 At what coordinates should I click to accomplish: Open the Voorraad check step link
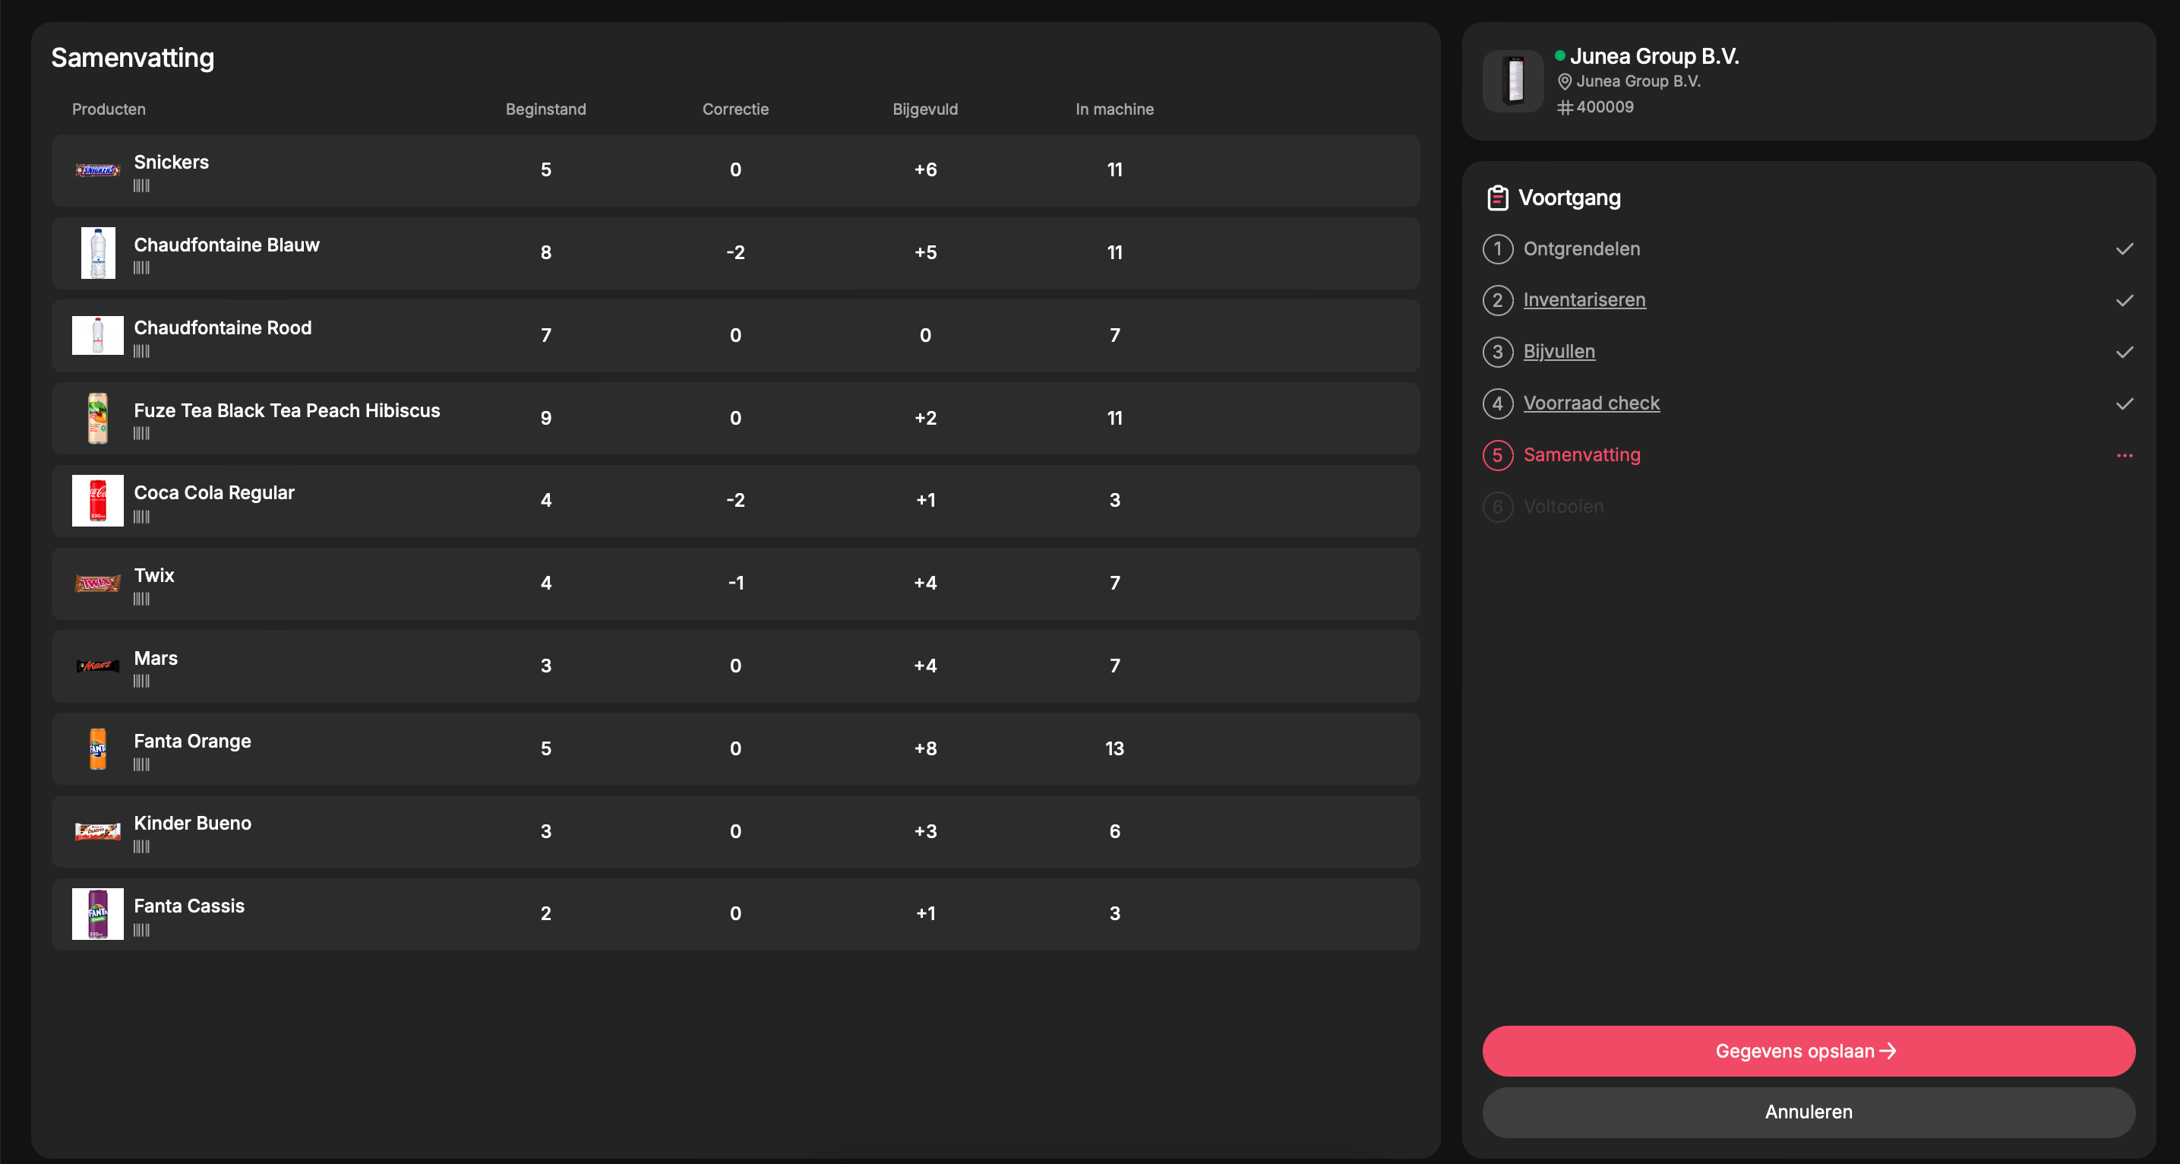1591,403
